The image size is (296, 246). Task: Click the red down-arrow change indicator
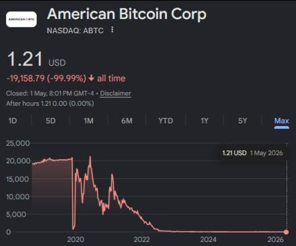tap(91, 78)
